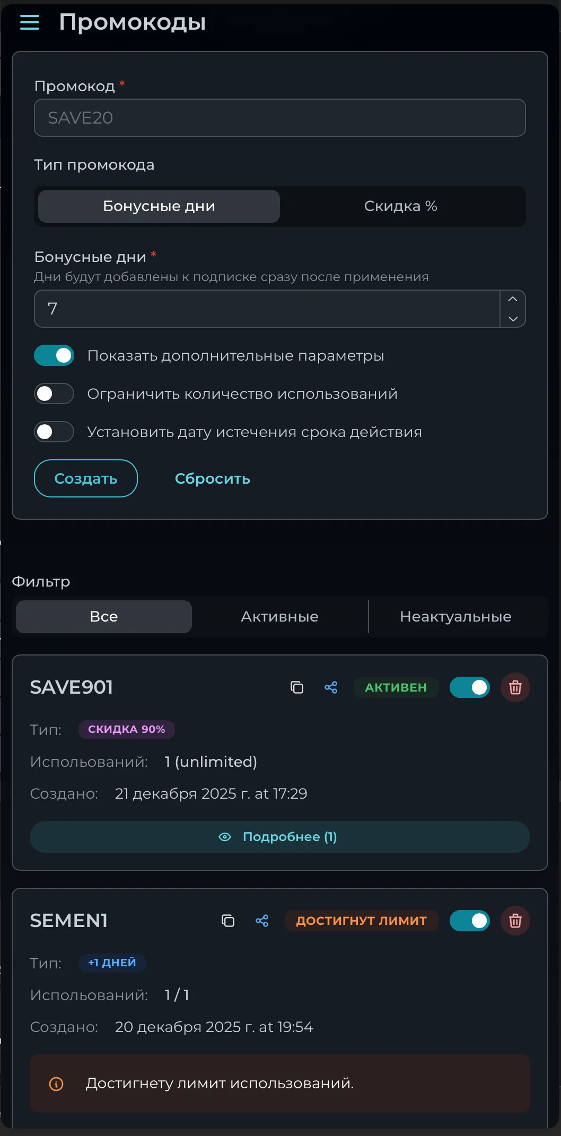Click the info icon in the limit warning

[x=57, y=1083]
